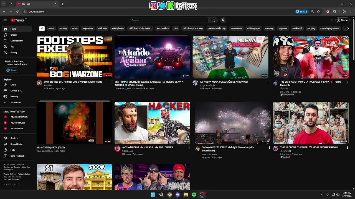Select the Reggaeton filter chip

pyautogui.click(x=88, y=28)
